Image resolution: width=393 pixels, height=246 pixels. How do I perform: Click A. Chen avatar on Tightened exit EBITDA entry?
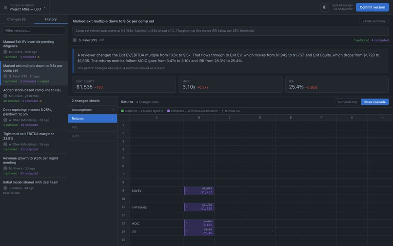5,144
